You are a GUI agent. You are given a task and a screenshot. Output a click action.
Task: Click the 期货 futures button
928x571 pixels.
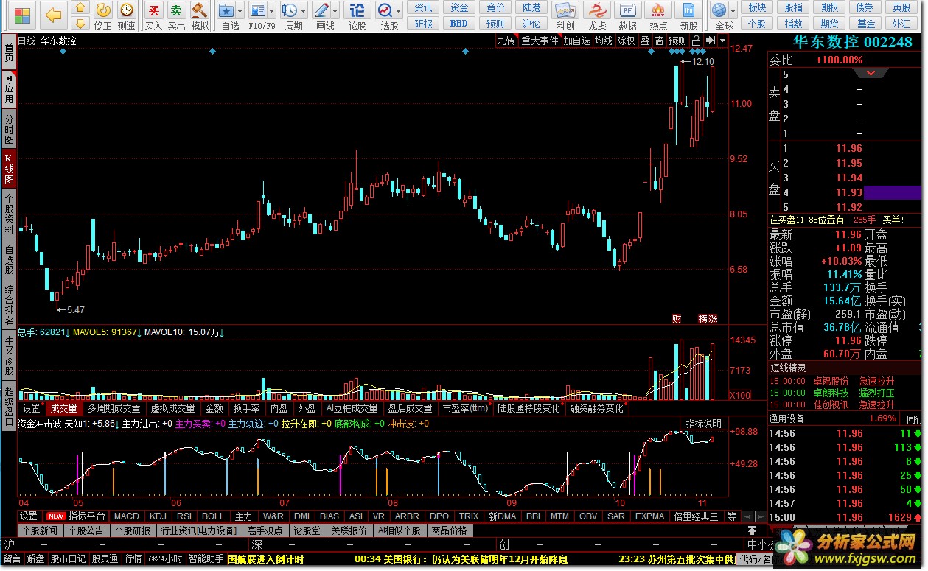[x=829, y=23]
